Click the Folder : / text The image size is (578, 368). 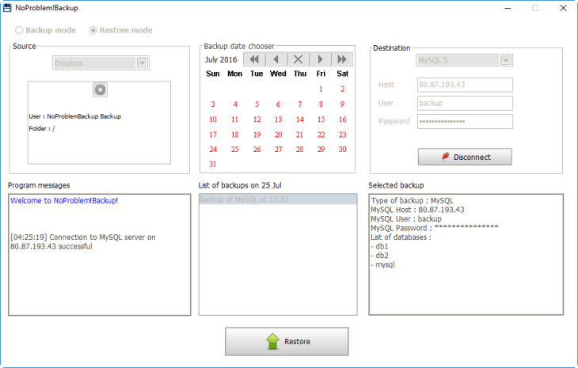tap(42, 128)
